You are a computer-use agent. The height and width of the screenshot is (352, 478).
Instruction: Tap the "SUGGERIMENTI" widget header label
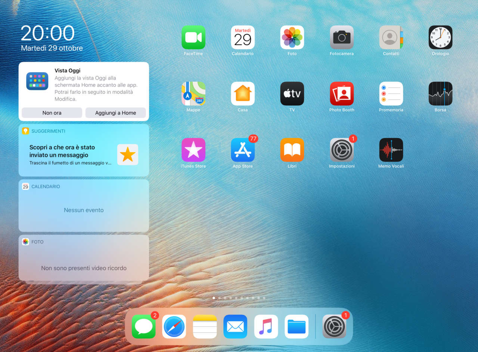click(x=48, y=131)
